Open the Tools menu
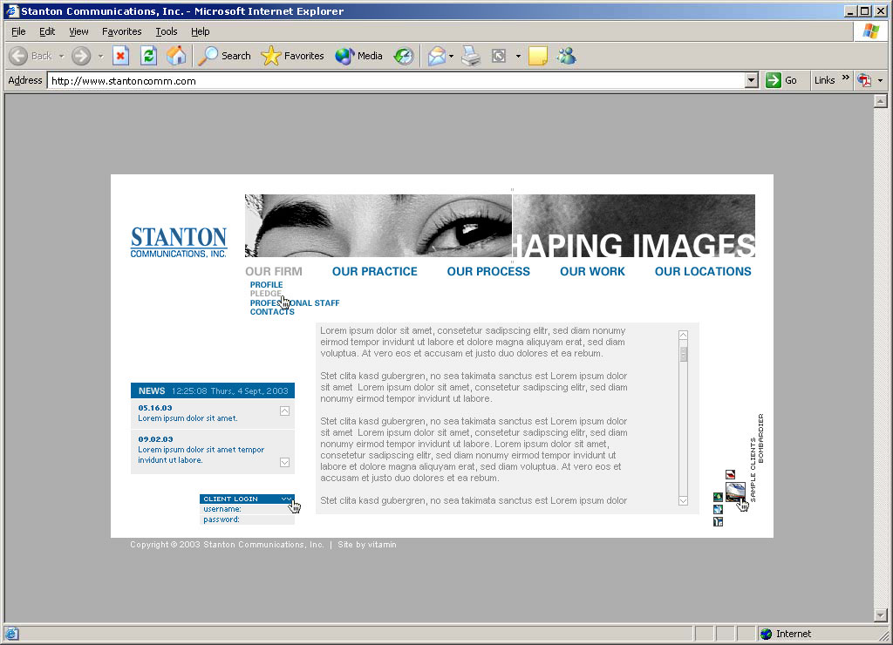The width and height of the screenshot is (893, 645). (x=166, y=31)
